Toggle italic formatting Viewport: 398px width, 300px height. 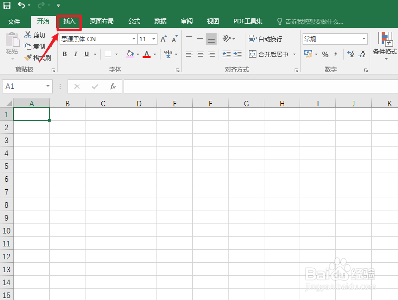(75, 54)
